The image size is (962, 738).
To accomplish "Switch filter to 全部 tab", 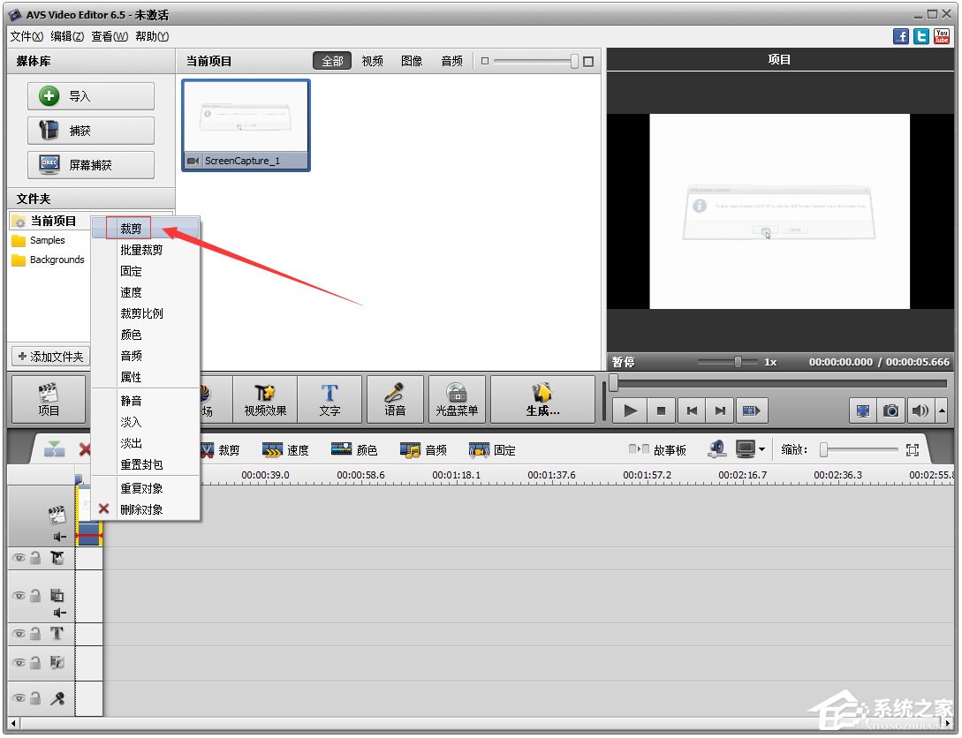I will tap(332, 61).
